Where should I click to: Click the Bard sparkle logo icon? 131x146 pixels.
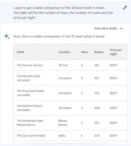[x=7, y=36]
